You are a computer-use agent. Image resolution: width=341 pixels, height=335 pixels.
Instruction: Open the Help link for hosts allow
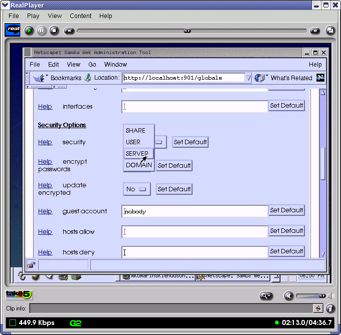pyautogui.click(x=45, y=232)
